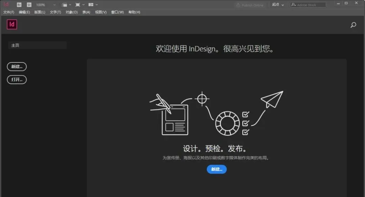Open the 版面(L) menu
The width and height of the screenshot is (365, 197).
40,12
